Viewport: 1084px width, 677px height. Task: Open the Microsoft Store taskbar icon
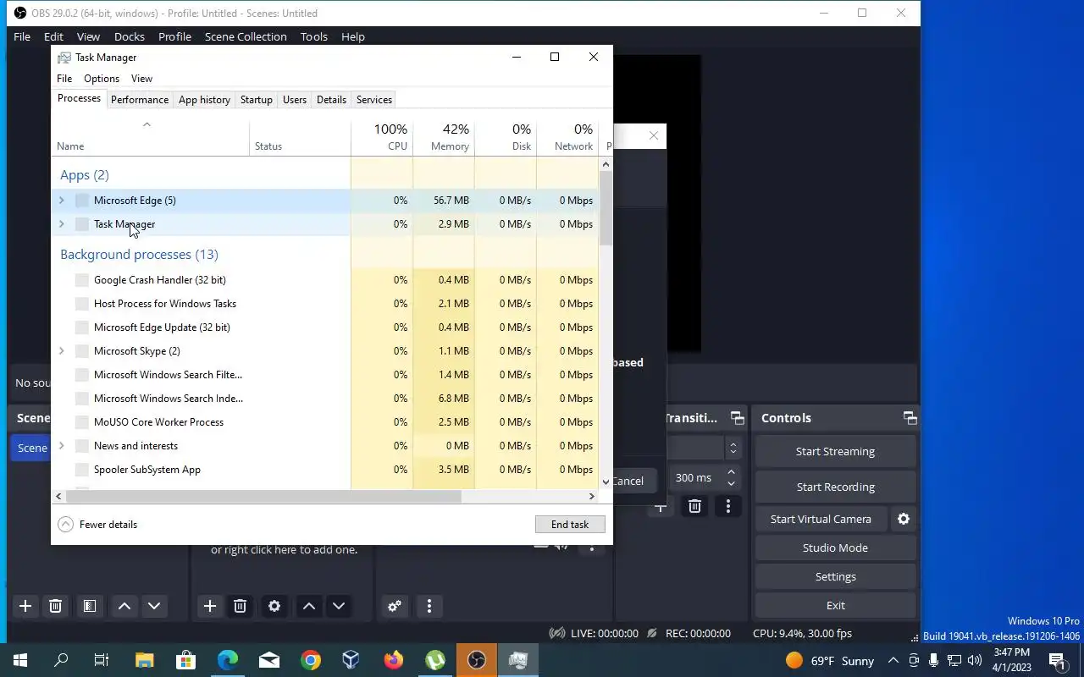tap(186, 660)
